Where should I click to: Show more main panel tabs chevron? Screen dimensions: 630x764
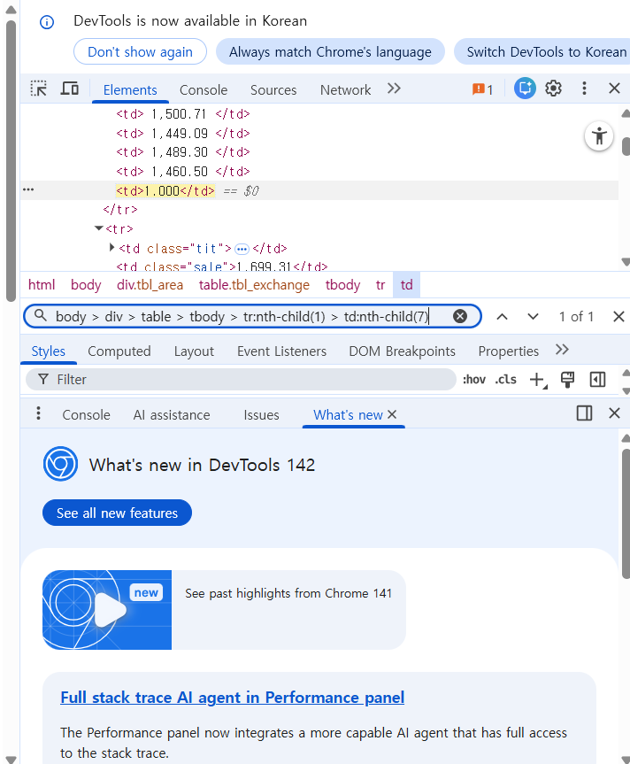(394, 89)
